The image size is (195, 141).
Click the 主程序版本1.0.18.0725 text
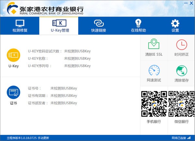pyautogui.click(x=22, y=138)
